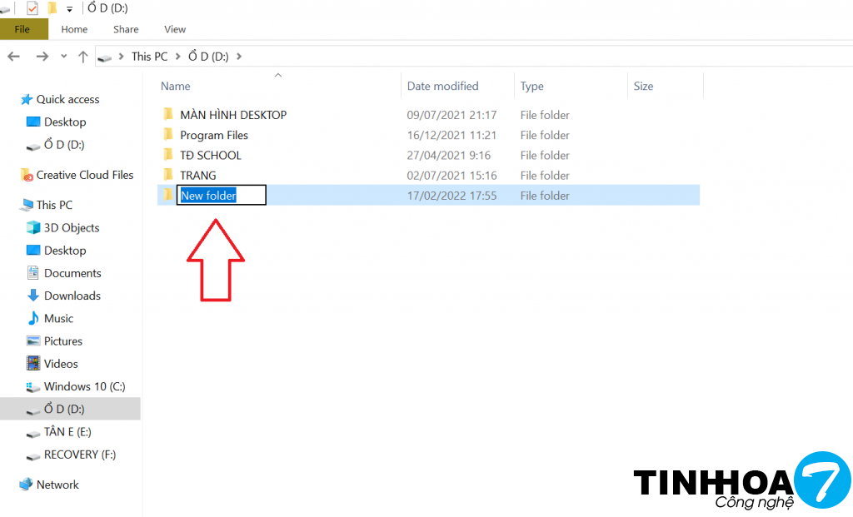Select the MÀN HÌNH DESKTOP folder icon
The image size is (853, 517).
(x=168, y=115)
